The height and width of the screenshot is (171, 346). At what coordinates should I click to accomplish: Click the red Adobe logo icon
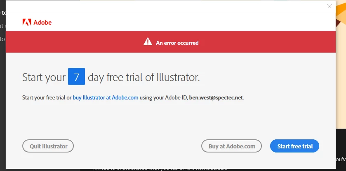27,22
